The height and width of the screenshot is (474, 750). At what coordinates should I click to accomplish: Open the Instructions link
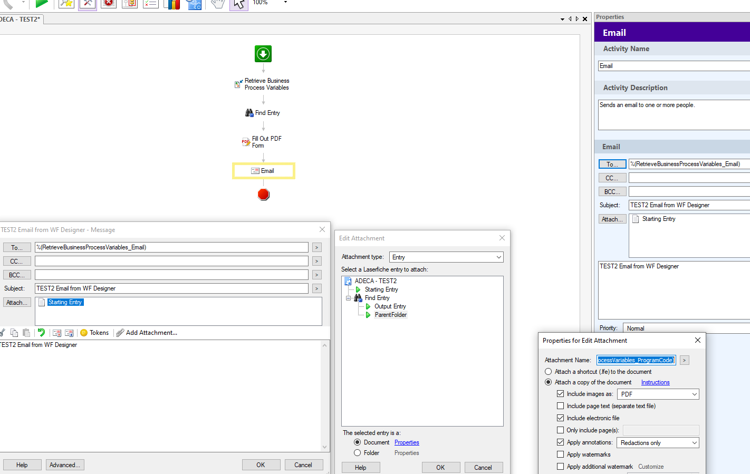655,383
